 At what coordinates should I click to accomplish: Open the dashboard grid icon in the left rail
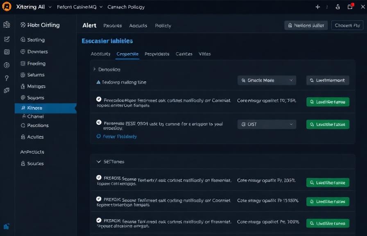(x=7, y=25)
